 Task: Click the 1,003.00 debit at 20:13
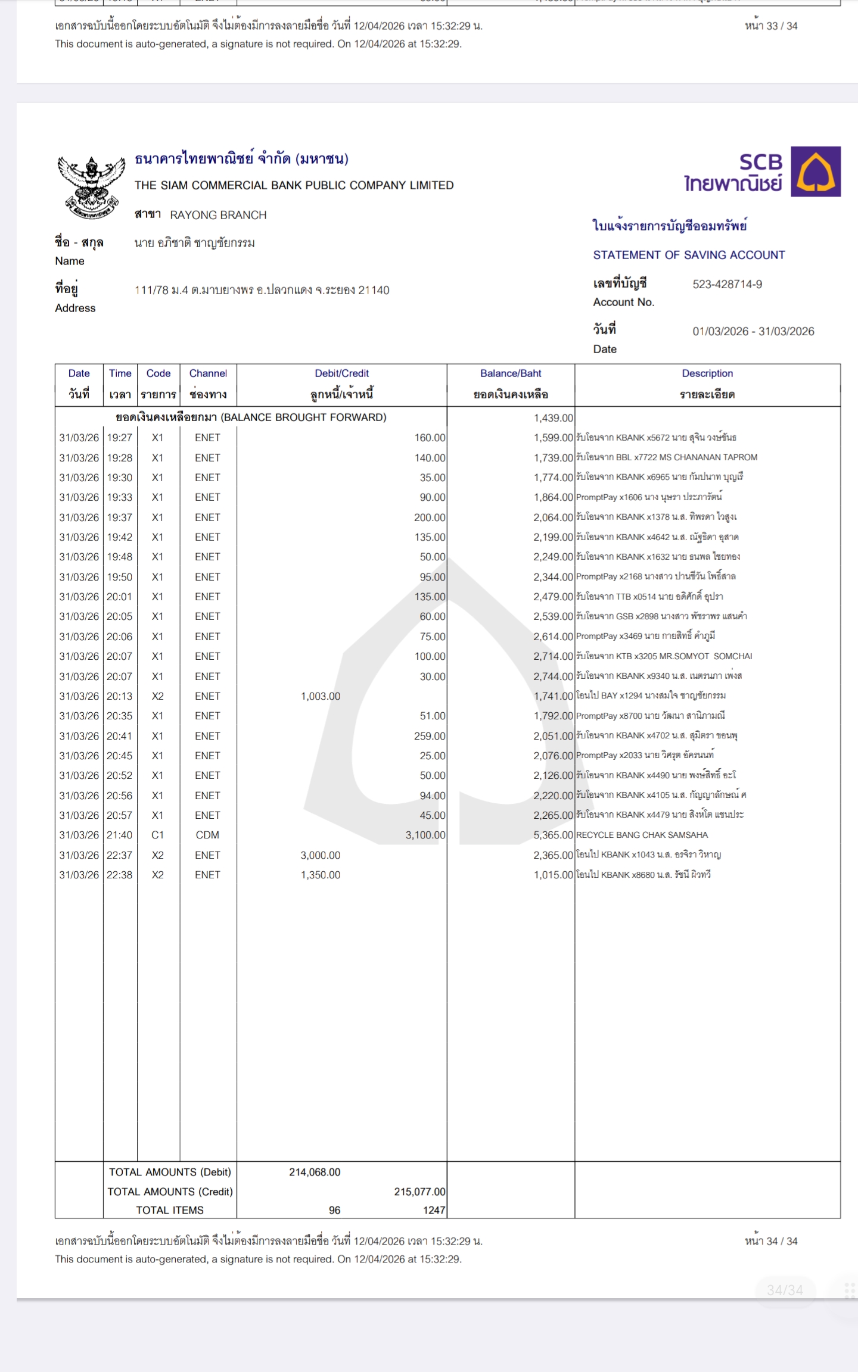(x=321, y=696)
